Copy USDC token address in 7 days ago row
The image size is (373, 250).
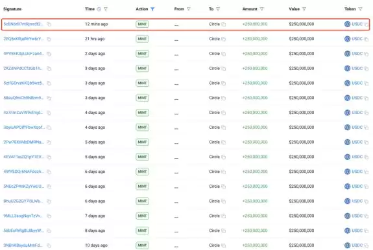366,216
